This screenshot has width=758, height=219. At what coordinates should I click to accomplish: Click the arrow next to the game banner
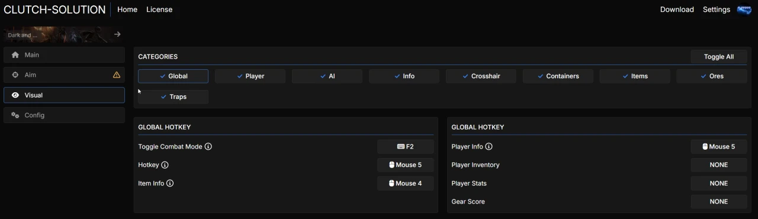117,34
